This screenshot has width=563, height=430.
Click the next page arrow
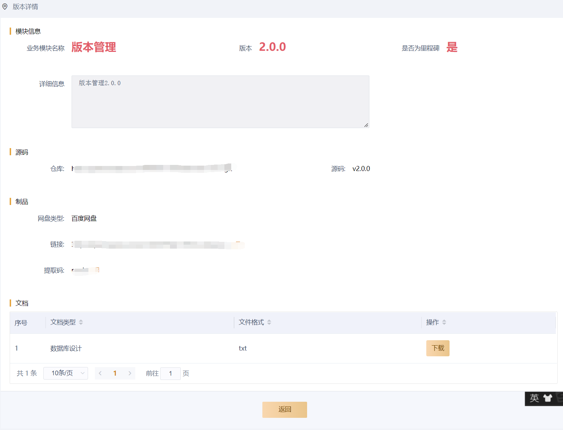click(x=130, y=373)
